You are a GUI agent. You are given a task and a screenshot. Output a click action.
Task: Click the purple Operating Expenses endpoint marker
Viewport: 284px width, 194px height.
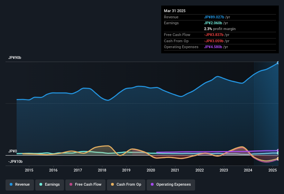tap(278, 150)
